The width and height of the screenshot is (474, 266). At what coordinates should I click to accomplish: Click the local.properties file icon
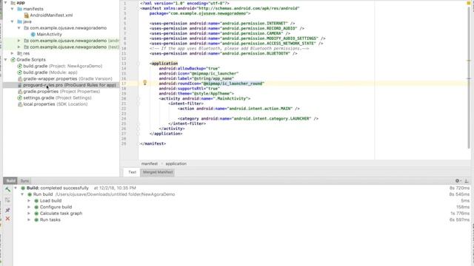point(20,104)
